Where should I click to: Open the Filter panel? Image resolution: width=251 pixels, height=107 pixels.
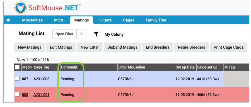tap(64, 34)
